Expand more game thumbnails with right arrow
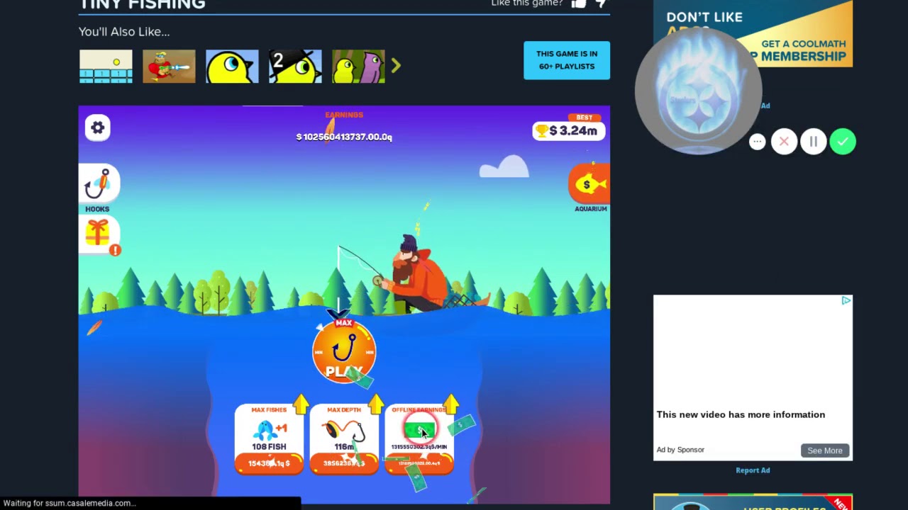This screenshot has height=510, width=908. tap(395, 65)
